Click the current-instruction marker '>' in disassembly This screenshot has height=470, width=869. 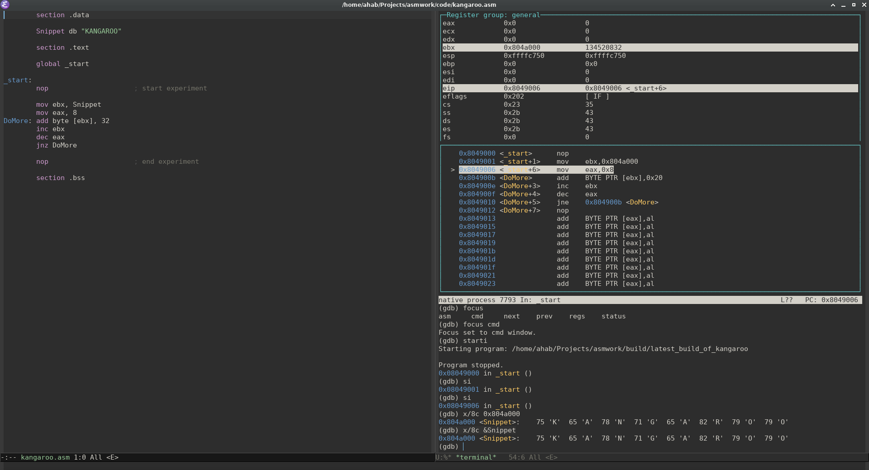click(453, 170)
